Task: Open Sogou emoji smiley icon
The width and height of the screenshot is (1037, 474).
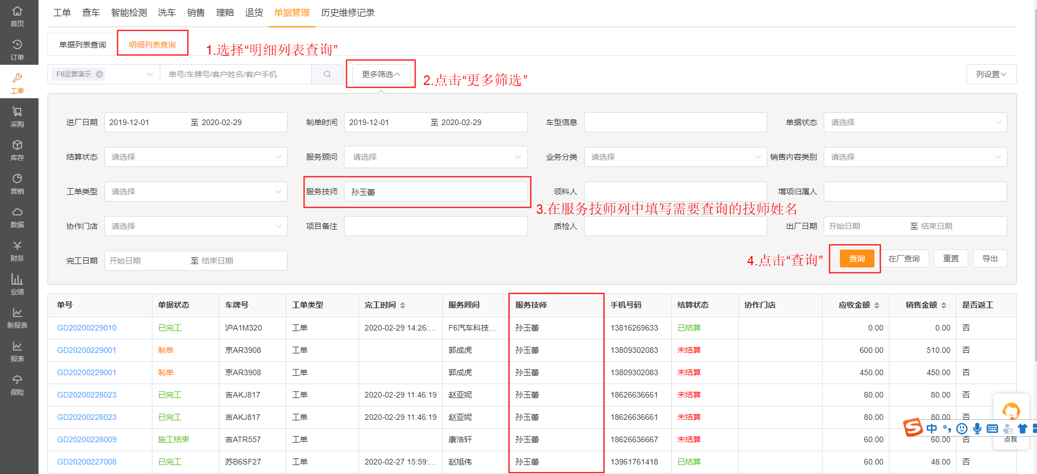Action: click(x=962, y=429)
